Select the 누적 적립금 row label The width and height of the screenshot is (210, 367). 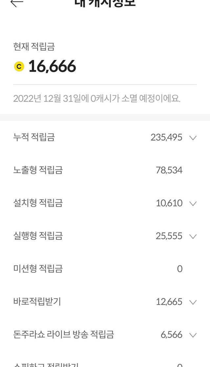coord(34,137)
